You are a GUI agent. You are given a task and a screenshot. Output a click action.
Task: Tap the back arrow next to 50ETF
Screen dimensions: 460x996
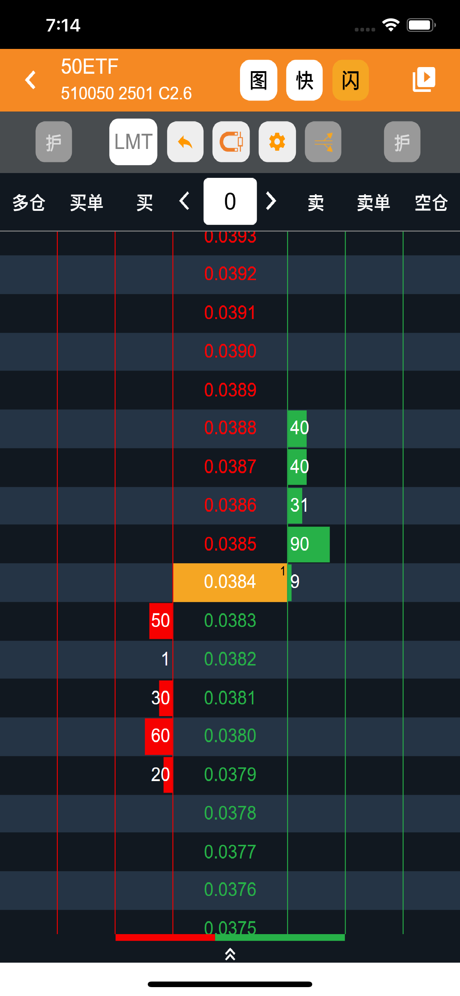(x=30, y=80)
